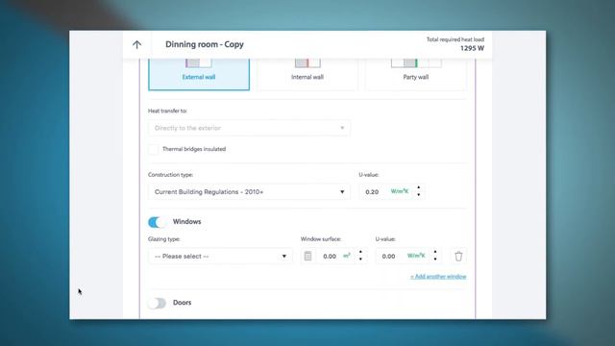Increase window U-value with up arrow
Screen dimensions: 615x346
pos(435,252)
